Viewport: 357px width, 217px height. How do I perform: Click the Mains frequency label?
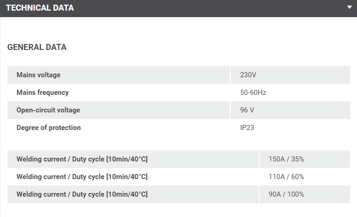43,93
